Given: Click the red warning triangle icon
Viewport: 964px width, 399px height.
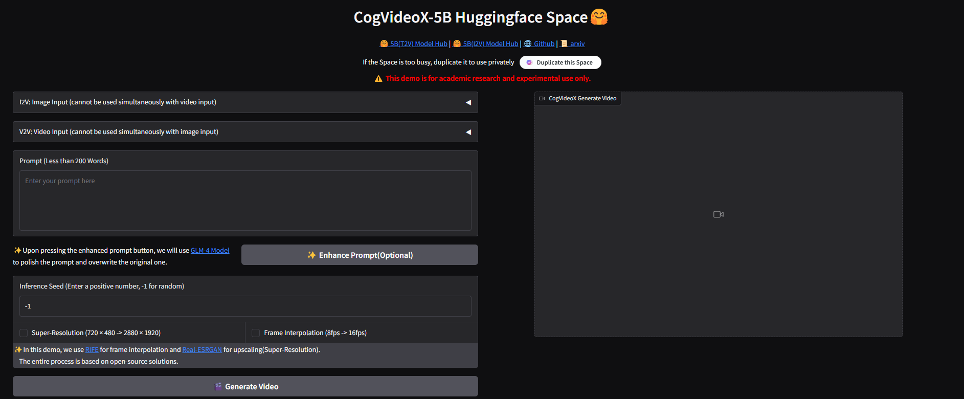Looking at the screenshot, I should [x=378, y=79].
